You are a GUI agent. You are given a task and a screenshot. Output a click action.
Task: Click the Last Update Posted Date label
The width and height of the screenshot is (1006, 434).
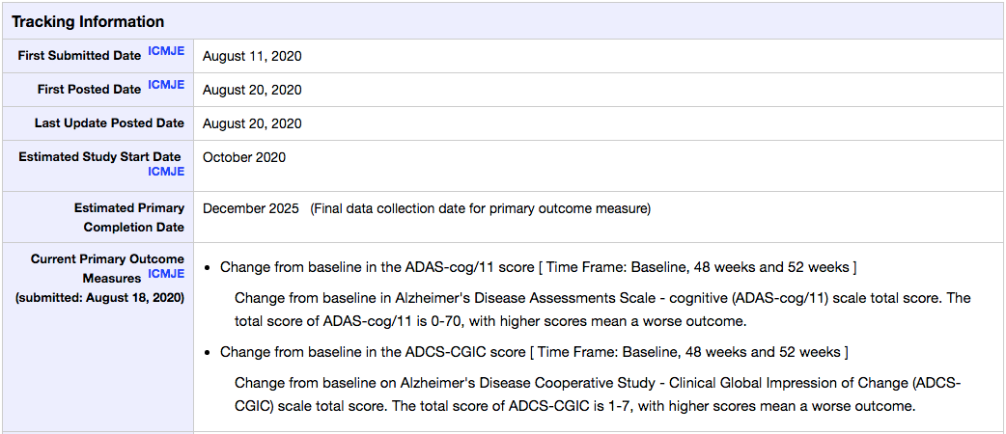(109, 123)
